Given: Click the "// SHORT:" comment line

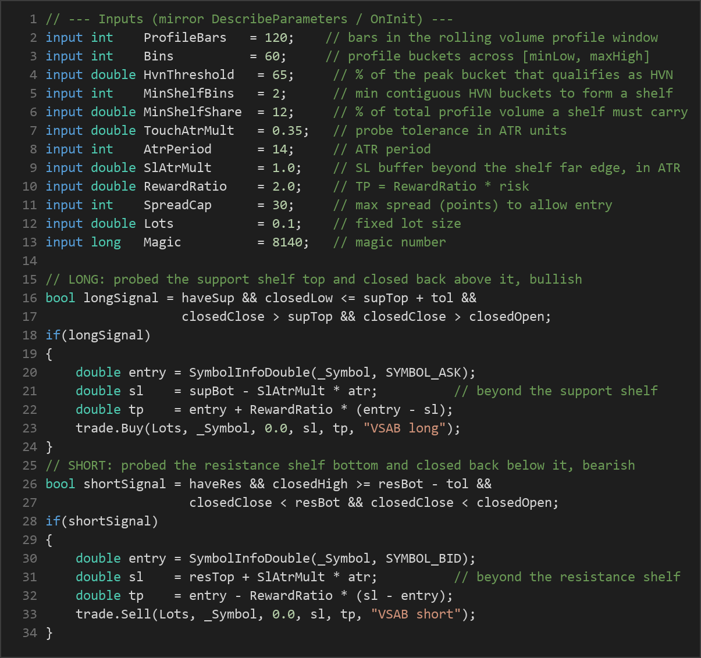Looking at the screenshot, I should click(340, 466).
